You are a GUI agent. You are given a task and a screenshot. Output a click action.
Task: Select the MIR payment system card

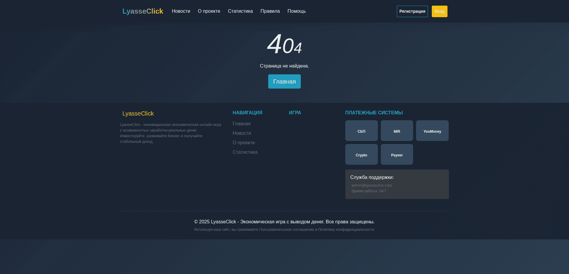397,131
